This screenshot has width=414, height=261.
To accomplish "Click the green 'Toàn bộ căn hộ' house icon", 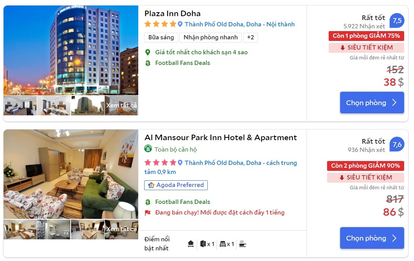I will coord(148,149).
